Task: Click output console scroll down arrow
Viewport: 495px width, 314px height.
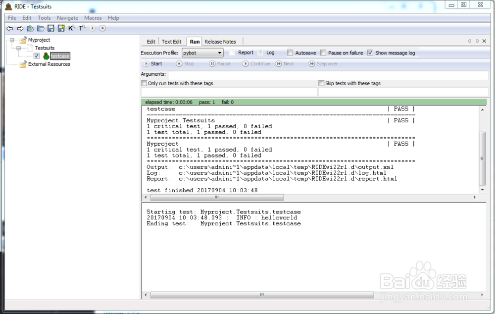Action: click(482, 190)
